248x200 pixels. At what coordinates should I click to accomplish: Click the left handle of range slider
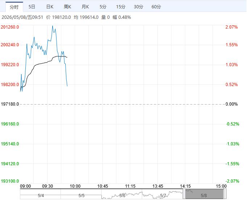coord(184,194)
